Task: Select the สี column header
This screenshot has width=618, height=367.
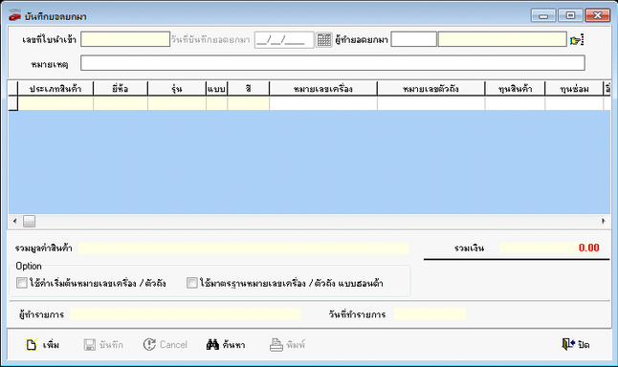Action: pos(249,89)
